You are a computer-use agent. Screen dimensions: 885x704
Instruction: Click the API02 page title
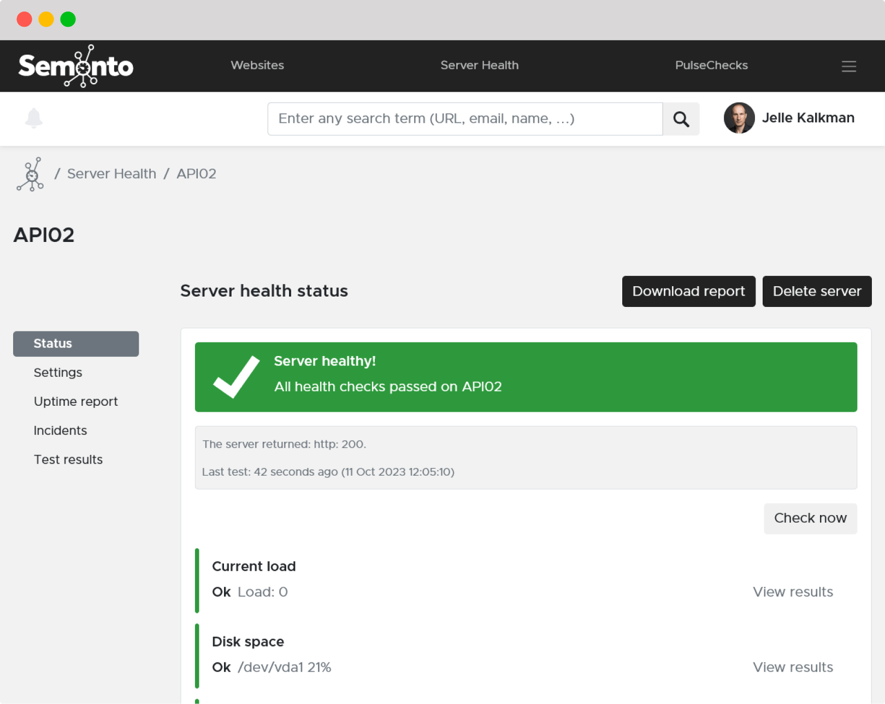[44, 235]
